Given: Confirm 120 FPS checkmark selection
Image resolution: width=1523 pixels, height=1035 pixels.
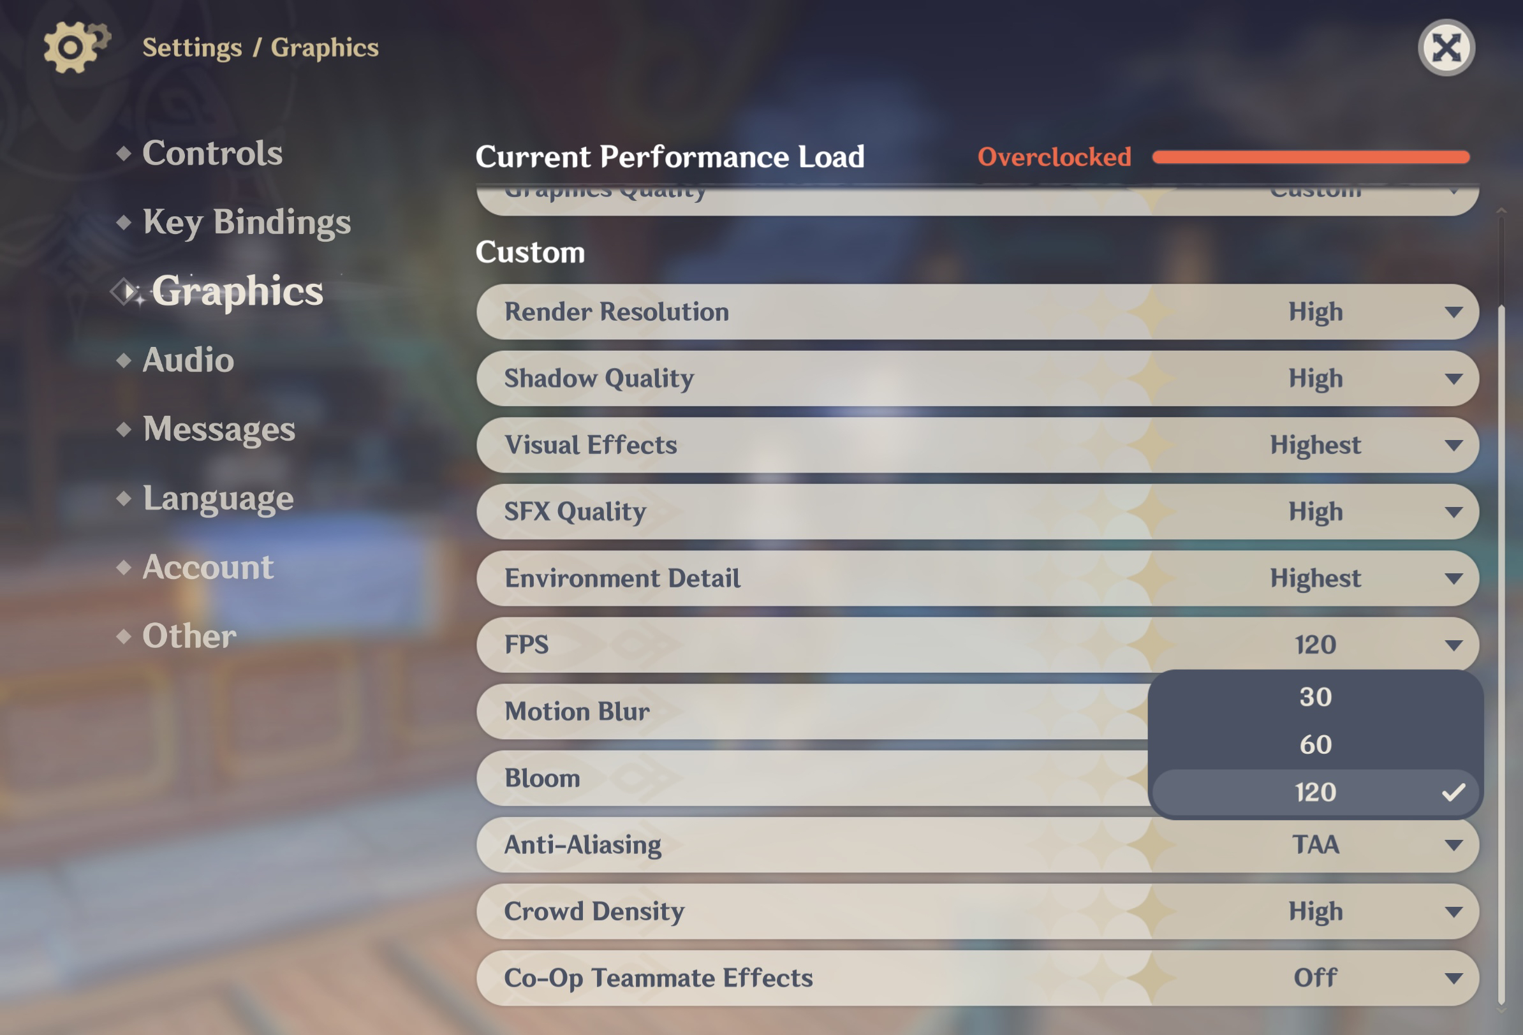Looking at the screenshot, I should click(x=1452, y=793).
